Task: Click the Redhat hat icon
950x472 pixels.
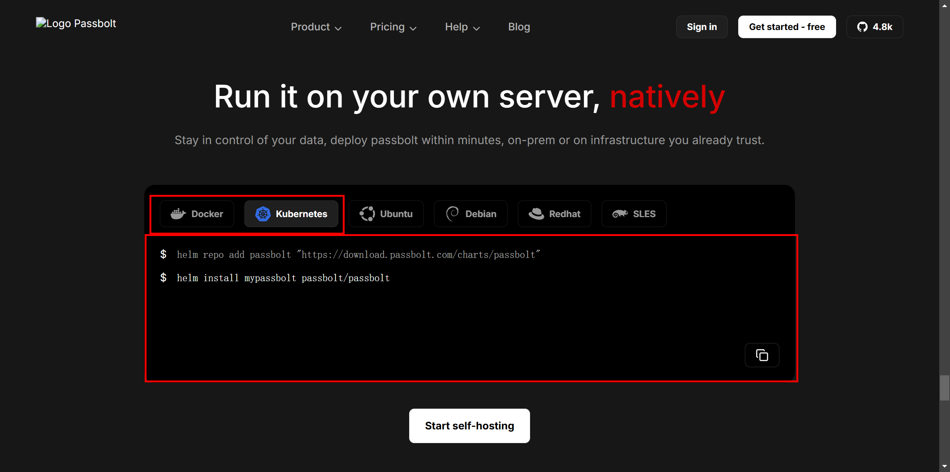Action: [x=536, y=214]
